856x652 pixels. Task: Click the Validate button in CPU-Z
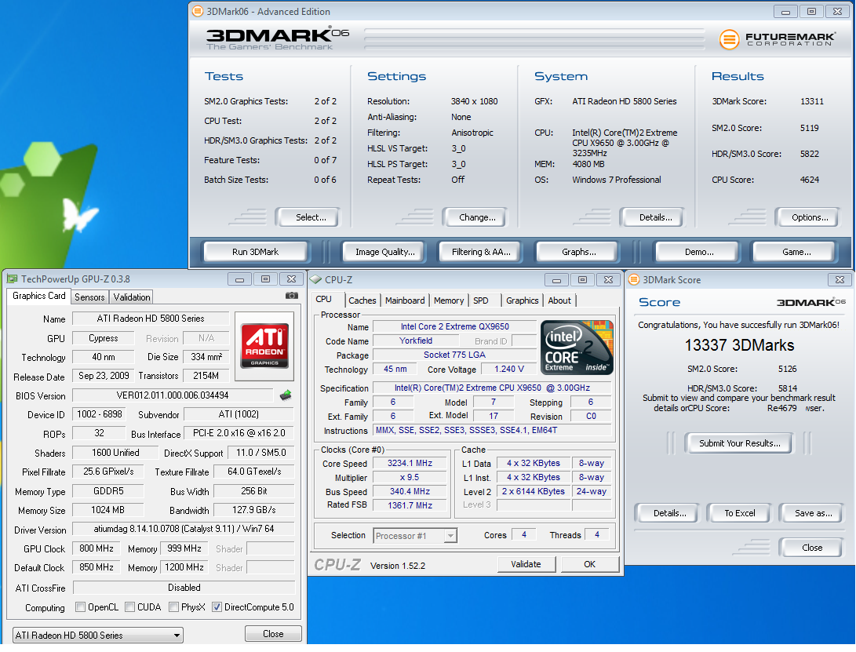tap(526, 564)
